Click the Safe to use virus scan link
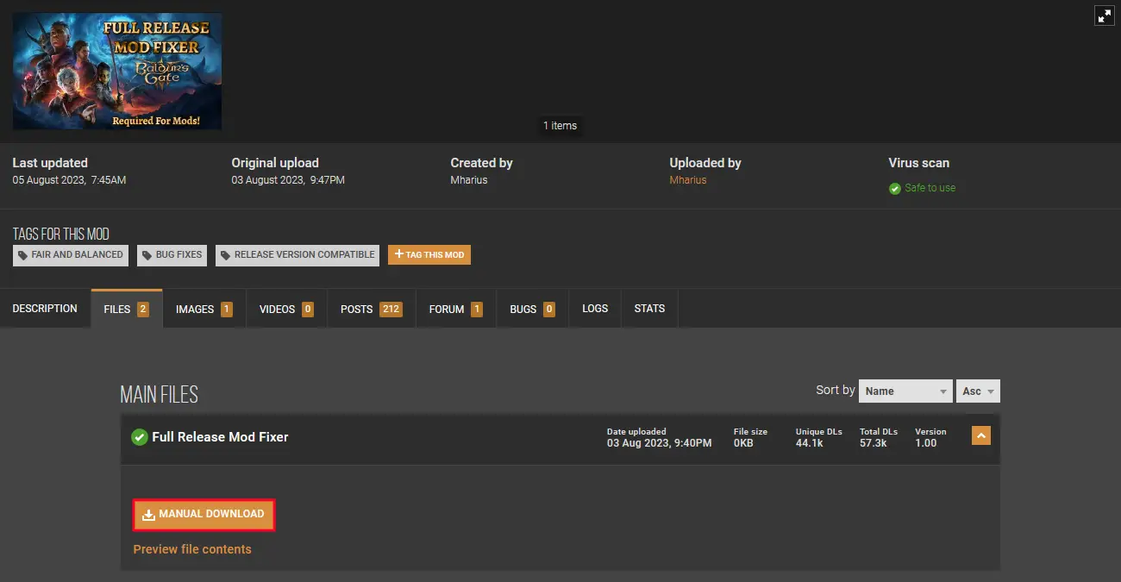The height and width of the screenshot is (582, 1121). pyautogui.click(x=930, y=188)
